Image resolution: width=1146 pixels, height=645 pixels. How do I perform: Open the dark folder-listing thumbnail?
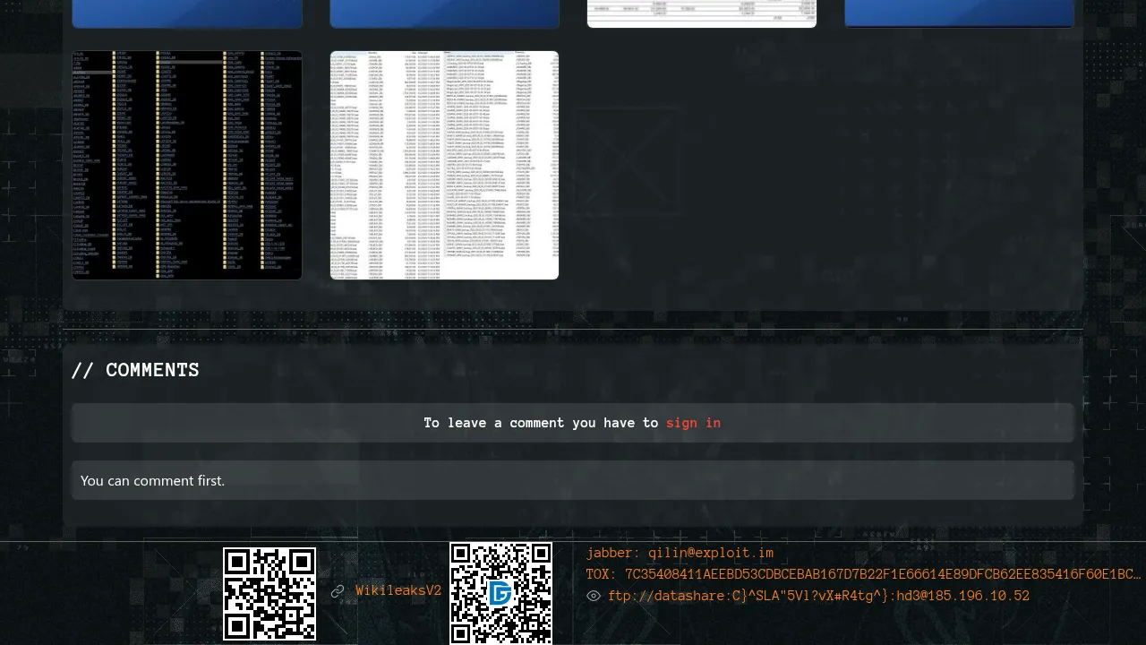coord(187,166)
